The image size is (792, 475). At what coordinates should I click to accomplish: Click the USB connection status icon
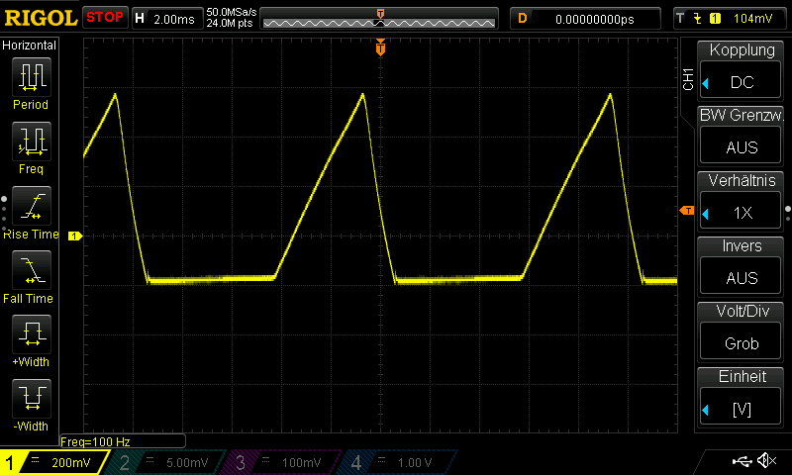741,460
